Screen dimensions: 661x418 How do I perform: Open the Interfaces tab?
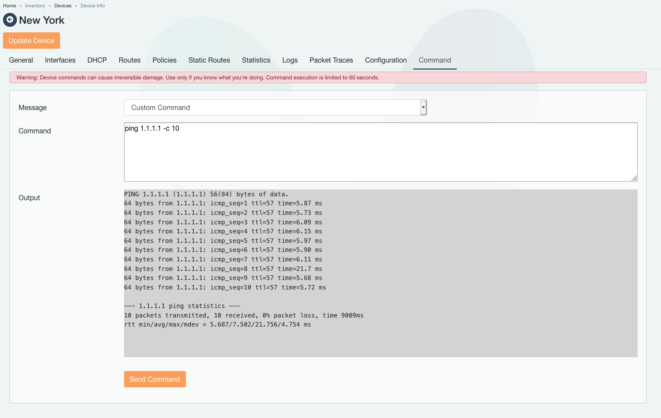pos(60,60)
